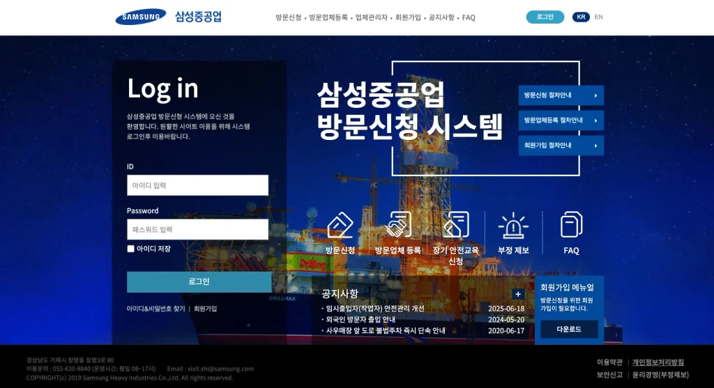
Task: Click the 다운로드 button for signup manual
Action: click(x=569, y=329)
